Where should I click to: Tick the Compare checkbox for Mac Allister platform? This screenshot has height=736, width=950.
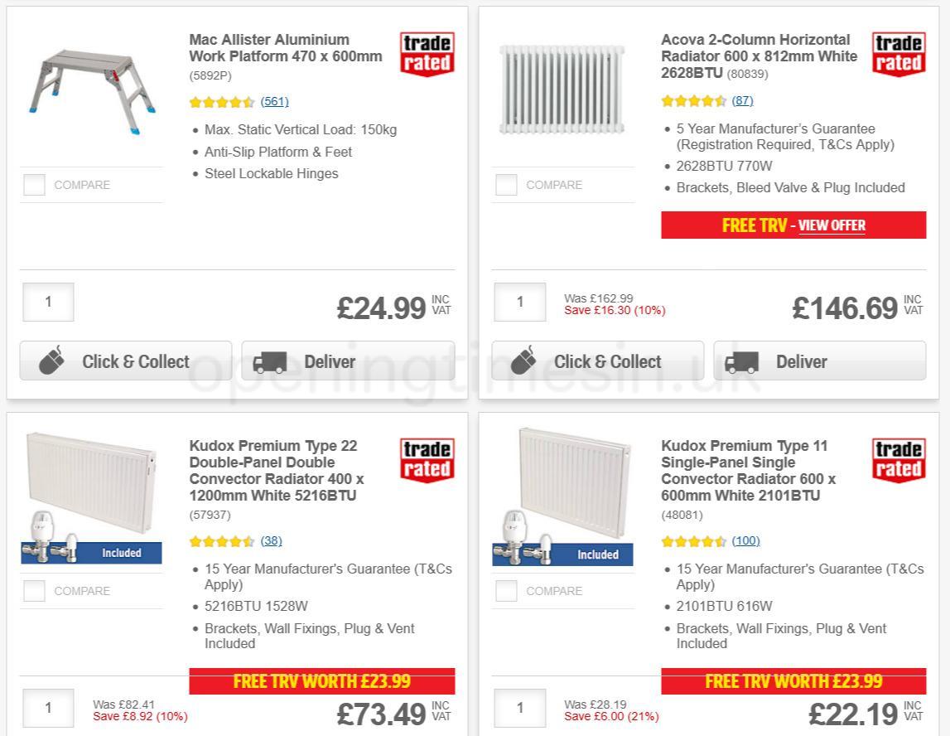[x=33, y=184]
